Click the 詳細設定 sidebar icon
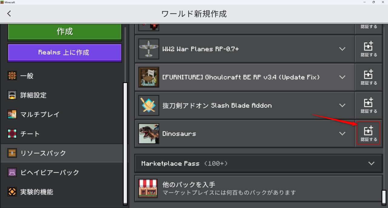 (12, 95)
